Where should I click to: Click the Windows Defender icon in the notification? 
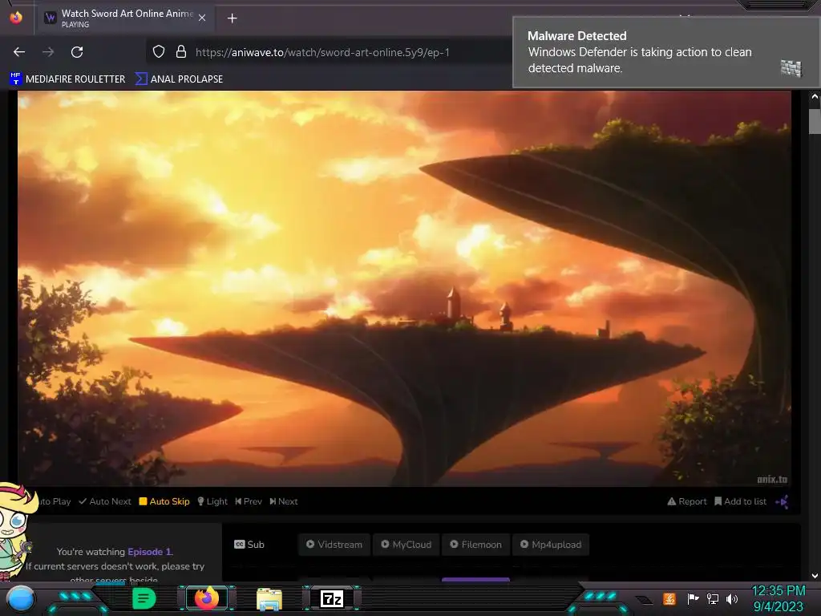click(x=791, y=68)
